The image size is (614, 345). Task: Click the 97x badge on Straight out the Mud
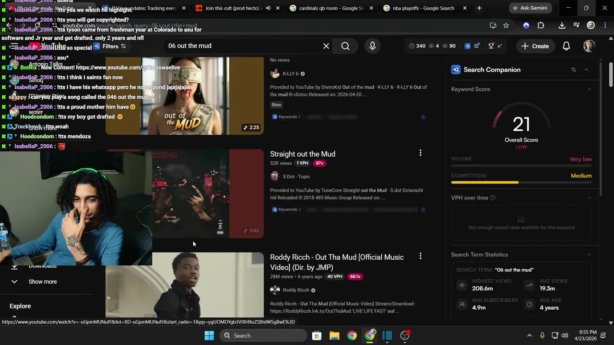(319, 163)
